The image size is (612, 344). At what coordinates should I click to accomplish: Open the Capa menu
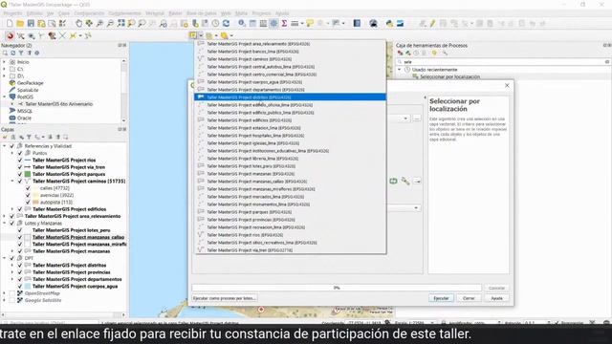point(64,13)
